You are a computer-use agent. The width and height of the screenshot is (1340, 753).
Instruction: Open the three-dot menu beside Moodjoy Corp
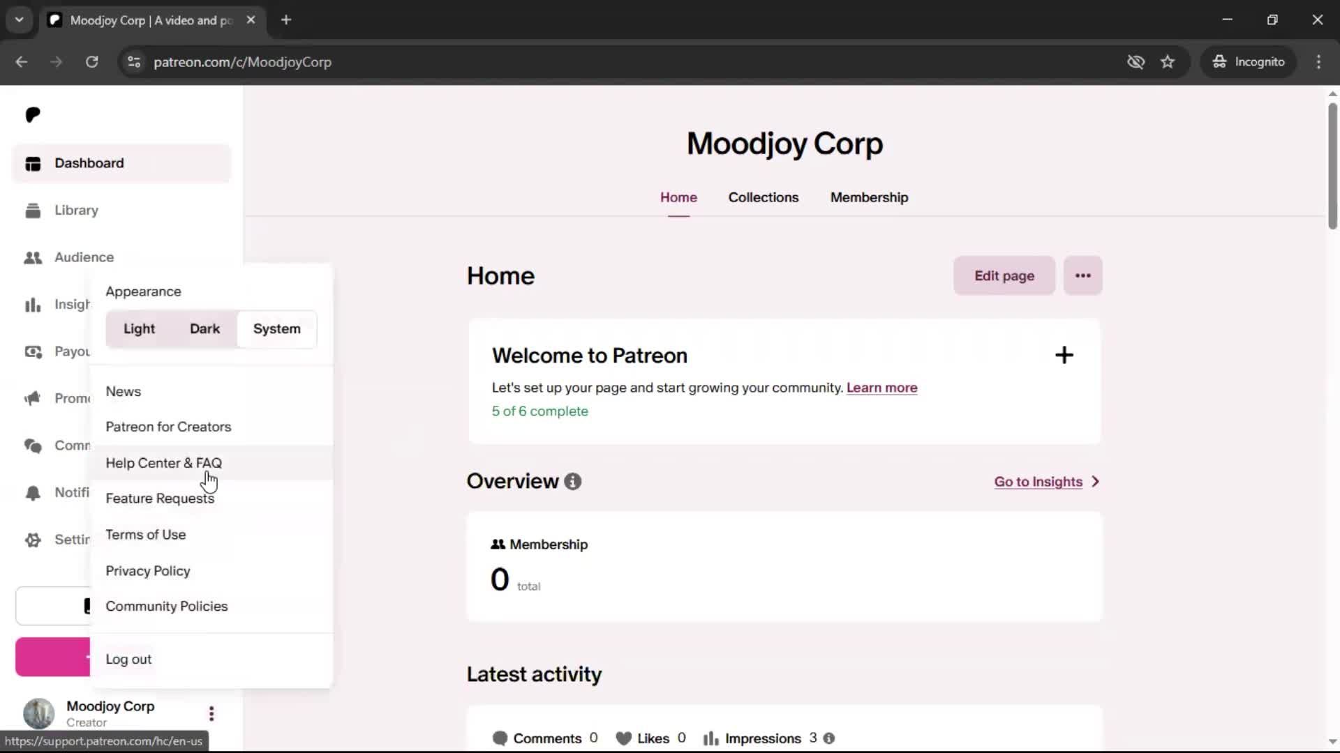point(211,713)
